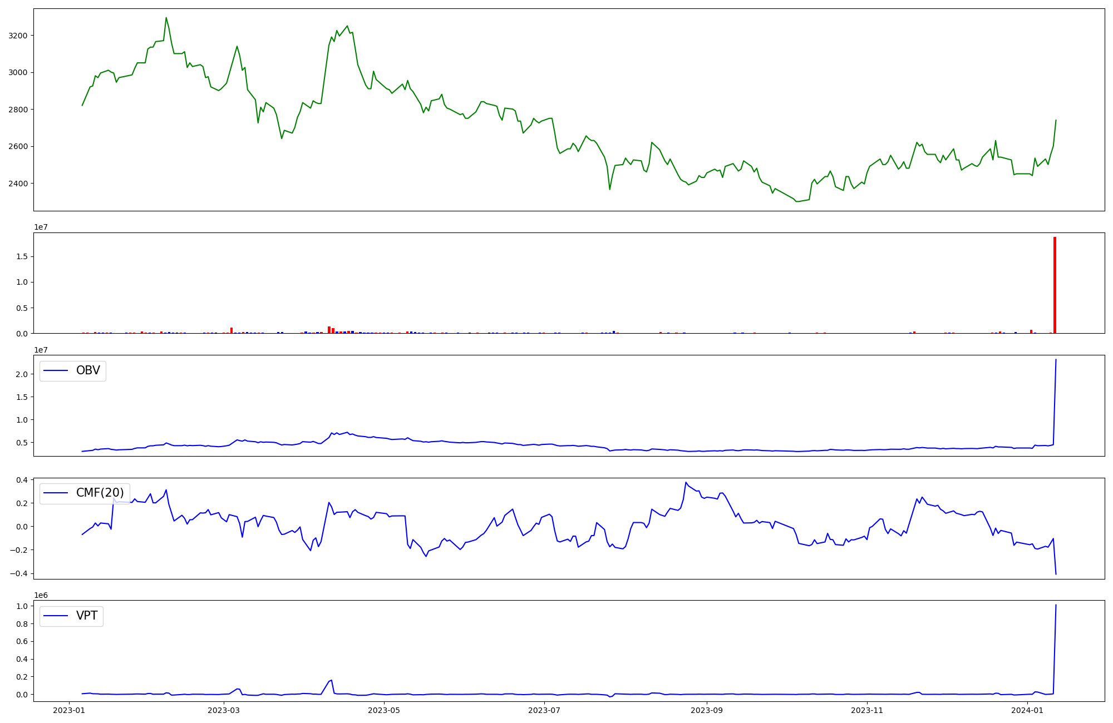Viewport: 1113px width, 723px height.
Task: Click the 2.0 tick on OBV axis
Action: (x=22, y=374)
